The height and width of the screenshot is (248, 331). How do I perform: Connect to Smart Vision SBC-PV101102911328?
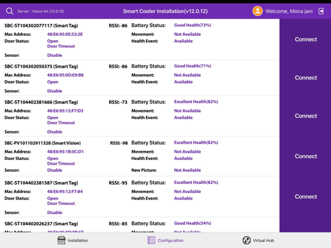tap(306, 156)
